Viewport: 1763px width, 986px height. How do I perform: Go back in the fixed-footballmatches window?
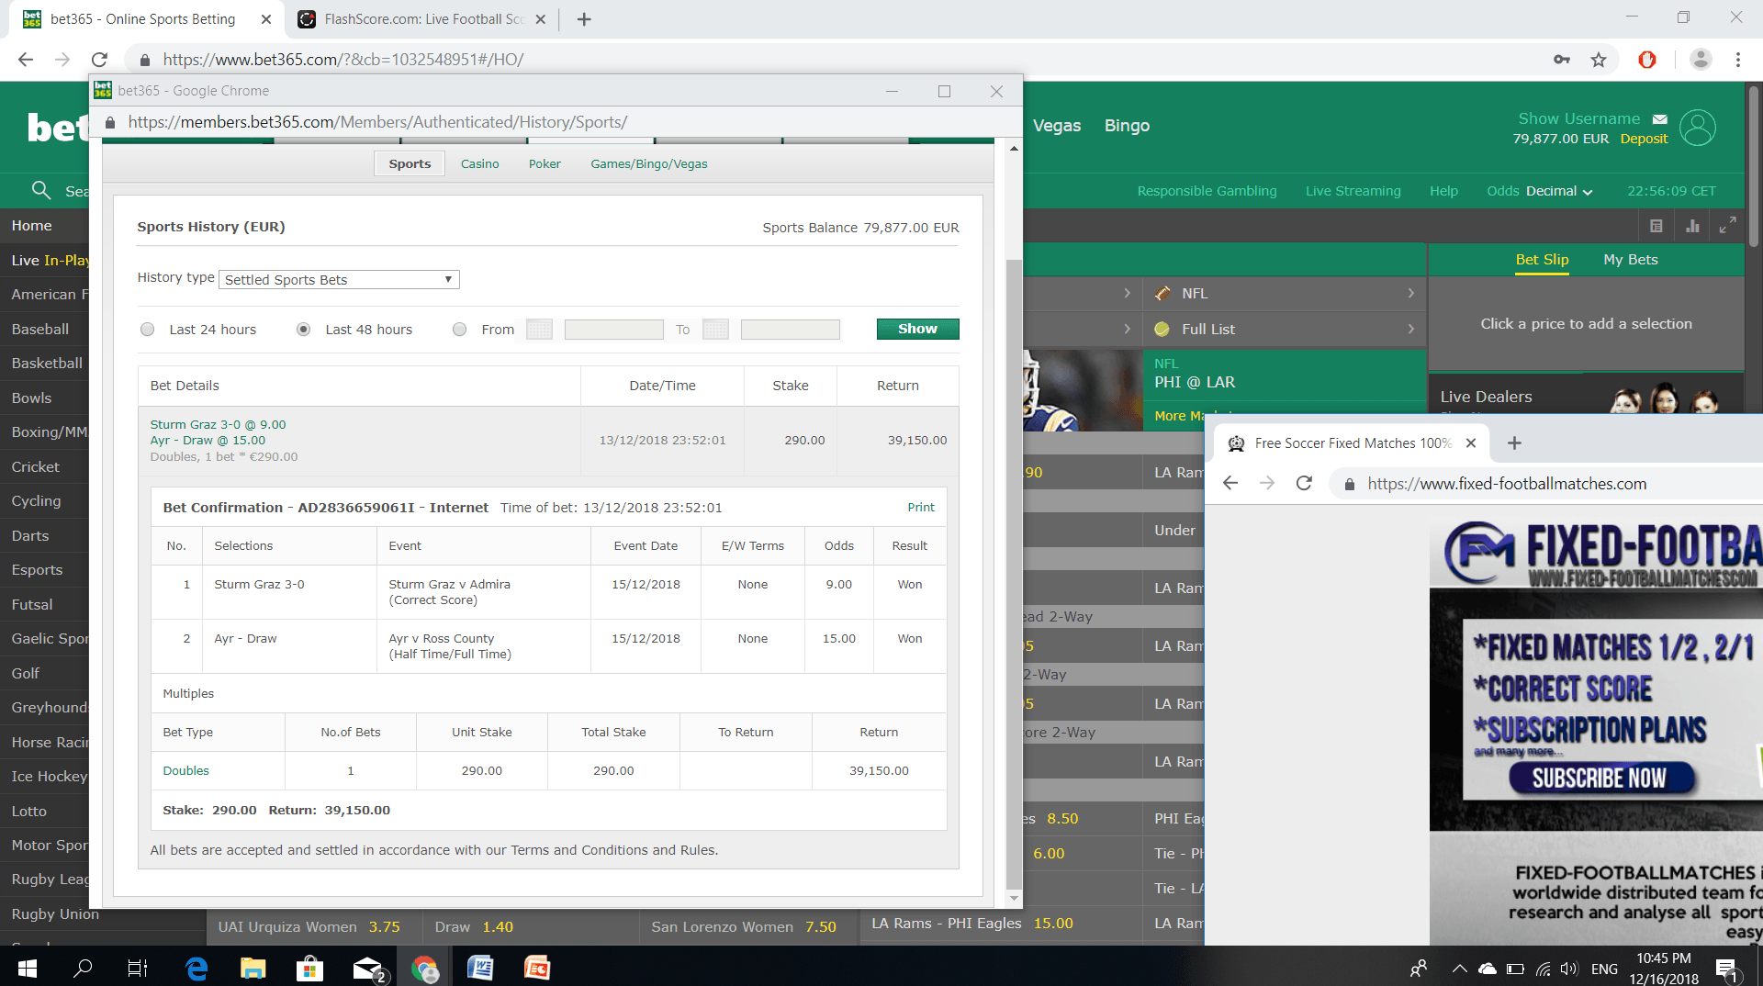pos(1230,483)
